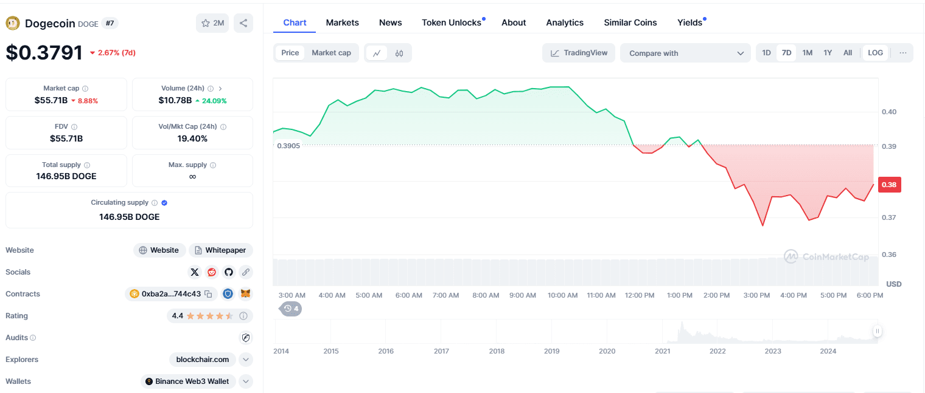The width and height of the screenshot is (925, 393).
Task: Open the audit shield icon in Audits row
Action: click(x=246, y=338)
